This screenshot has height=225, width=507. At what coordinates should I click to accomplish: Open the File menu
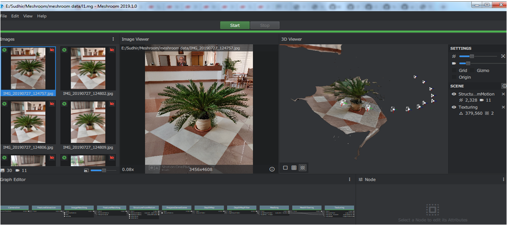pyautogui.click(x=3, y=16)
